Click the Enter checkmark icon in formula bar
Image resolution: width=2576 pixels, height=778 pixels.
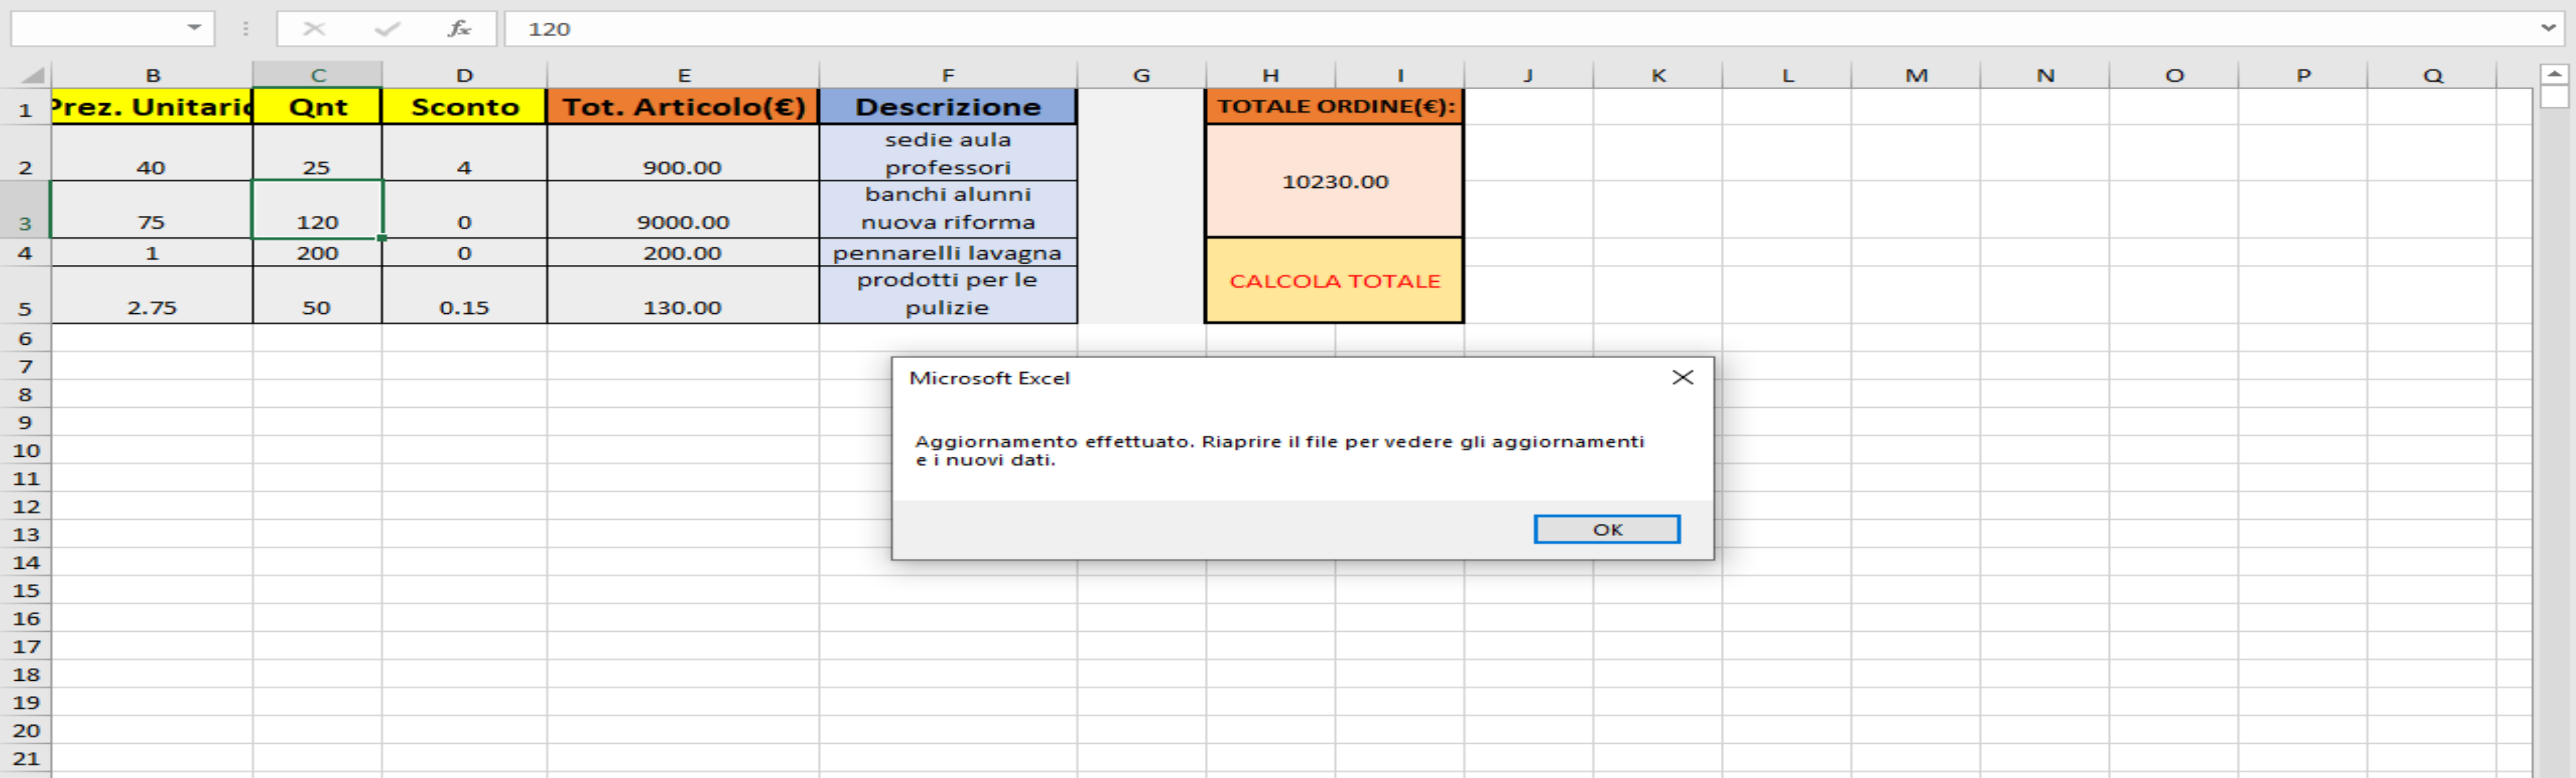tap(386, 28)
